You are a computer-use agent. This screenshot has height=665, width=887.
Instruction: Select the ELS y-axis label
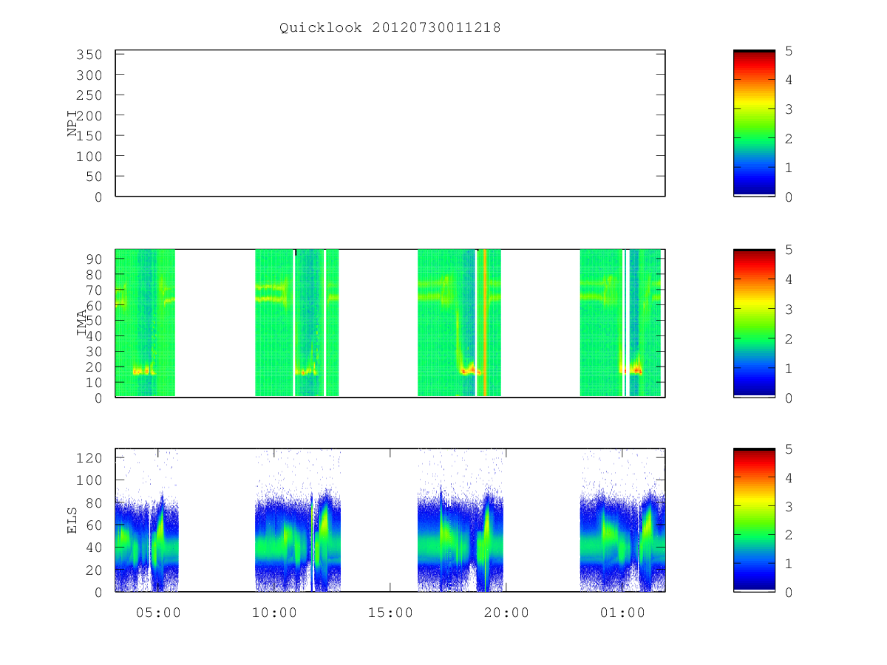[72, 520]
